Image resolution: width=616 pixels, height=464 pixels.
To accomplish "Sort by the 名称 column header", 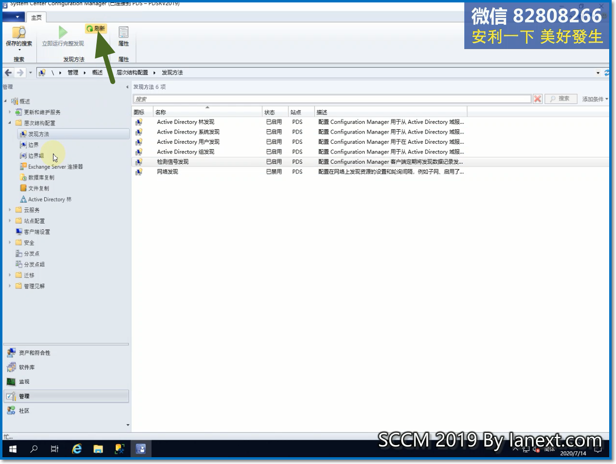I will click(208, 112).
